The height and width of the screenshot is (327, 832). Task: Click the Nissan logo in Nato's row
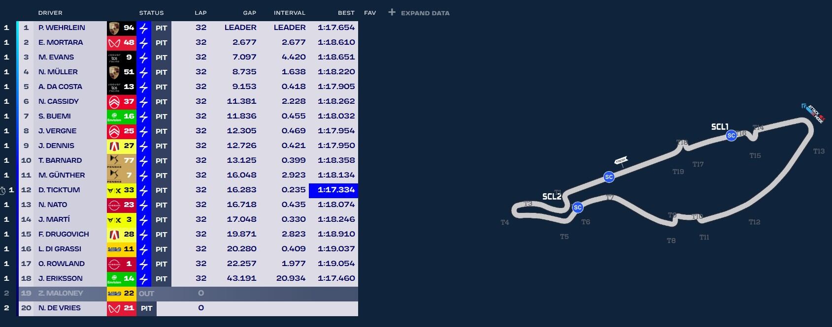[x=114, y=205]
